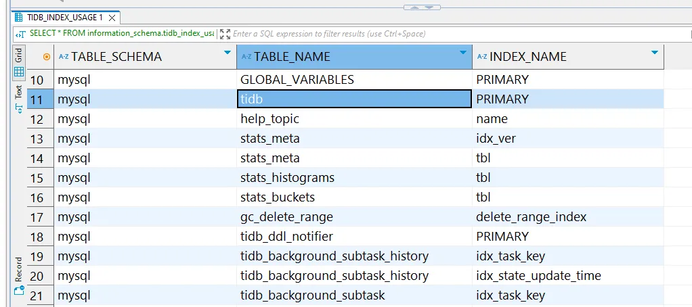
Task: Click the TABLE_SCHEMA column header
Action: (x=116, y=57)
